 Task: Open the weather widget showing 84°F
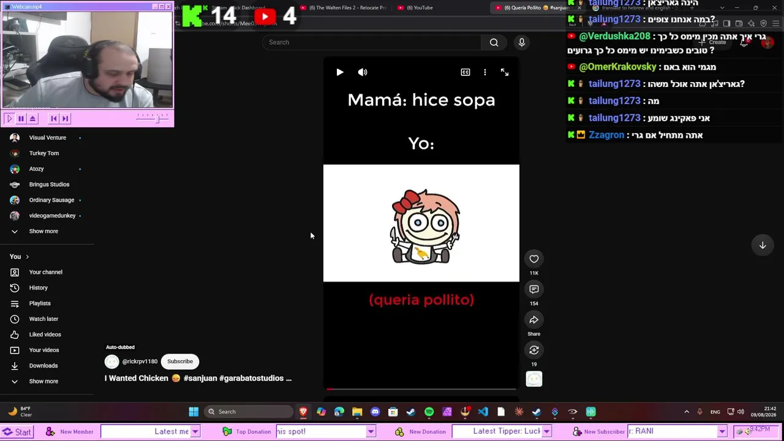click(20, 412)
